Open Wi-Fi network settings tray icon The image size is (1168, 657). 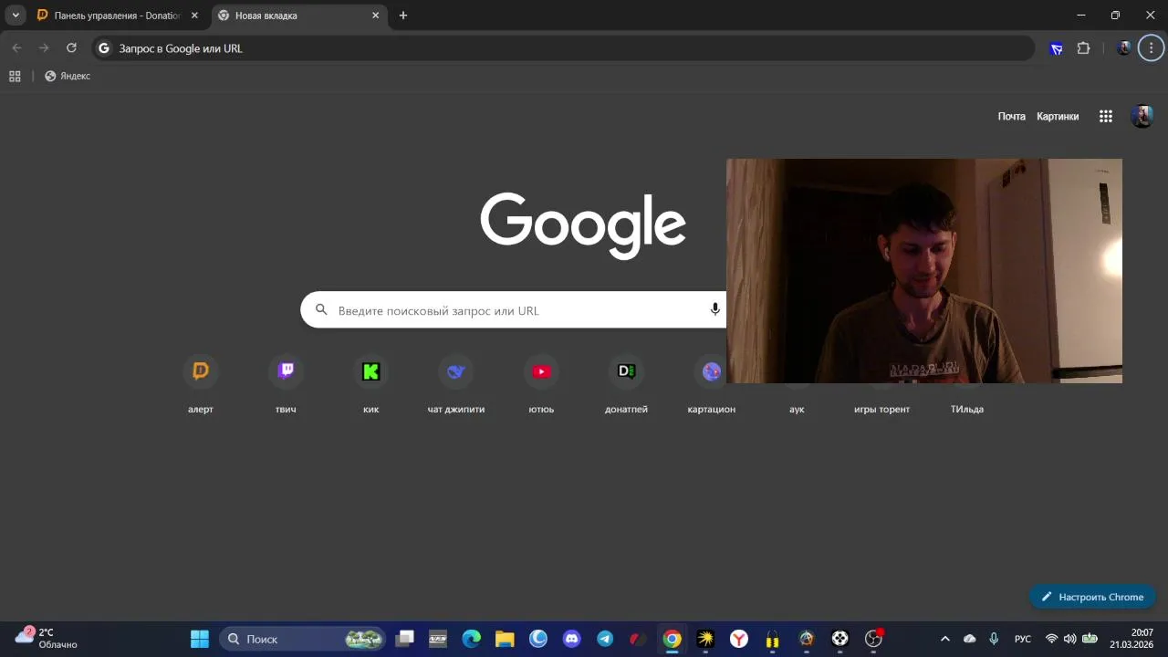(1051, 639)
